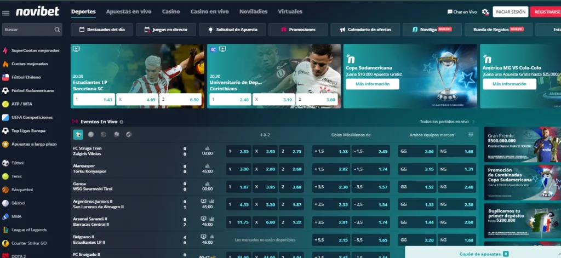
Task: Open Juegos en directo
Action: [x=166, y=30]
